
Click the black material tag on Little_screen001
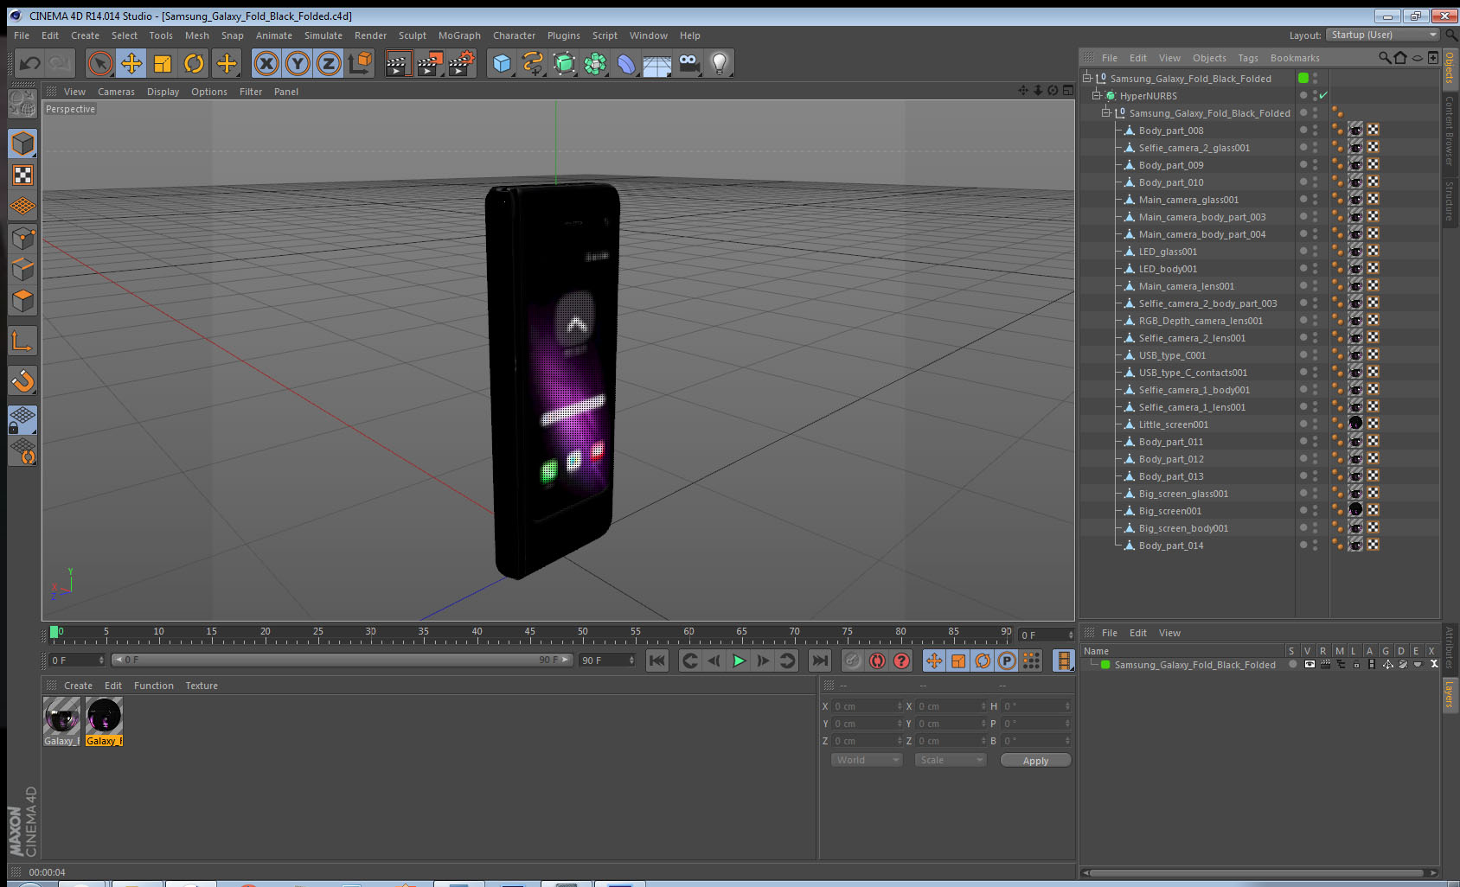(x=1355, y=424)
